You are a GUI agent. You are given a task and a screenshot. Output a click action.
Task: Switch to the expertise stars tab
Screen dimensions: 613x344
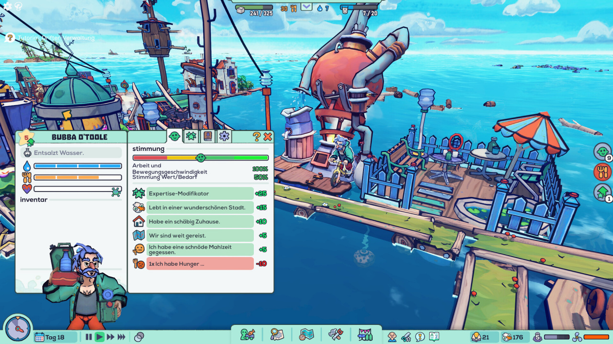(191, 137)
